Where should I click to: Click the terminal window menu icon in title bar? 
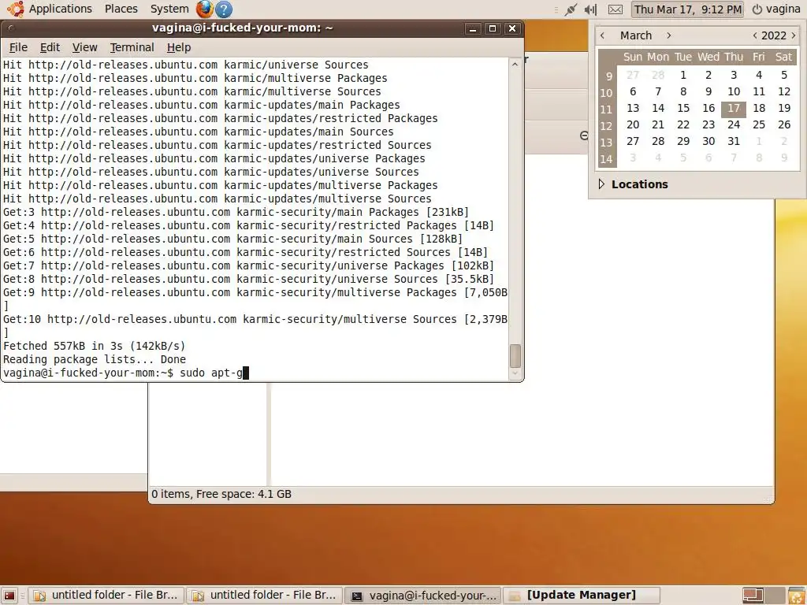pyautogui.click(x=11, y=28)
